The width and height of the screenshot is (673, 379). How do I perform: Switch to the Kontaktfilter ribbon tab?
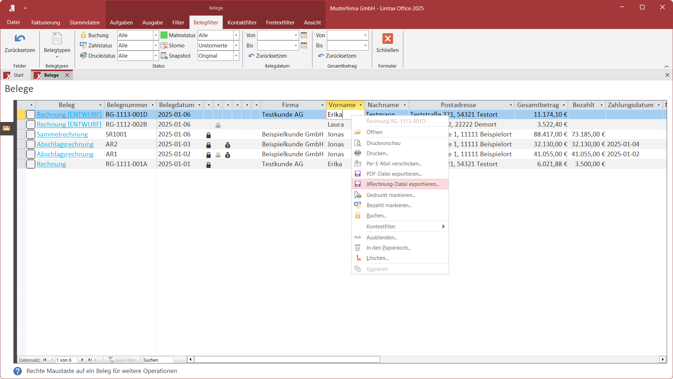click(242, 22)
